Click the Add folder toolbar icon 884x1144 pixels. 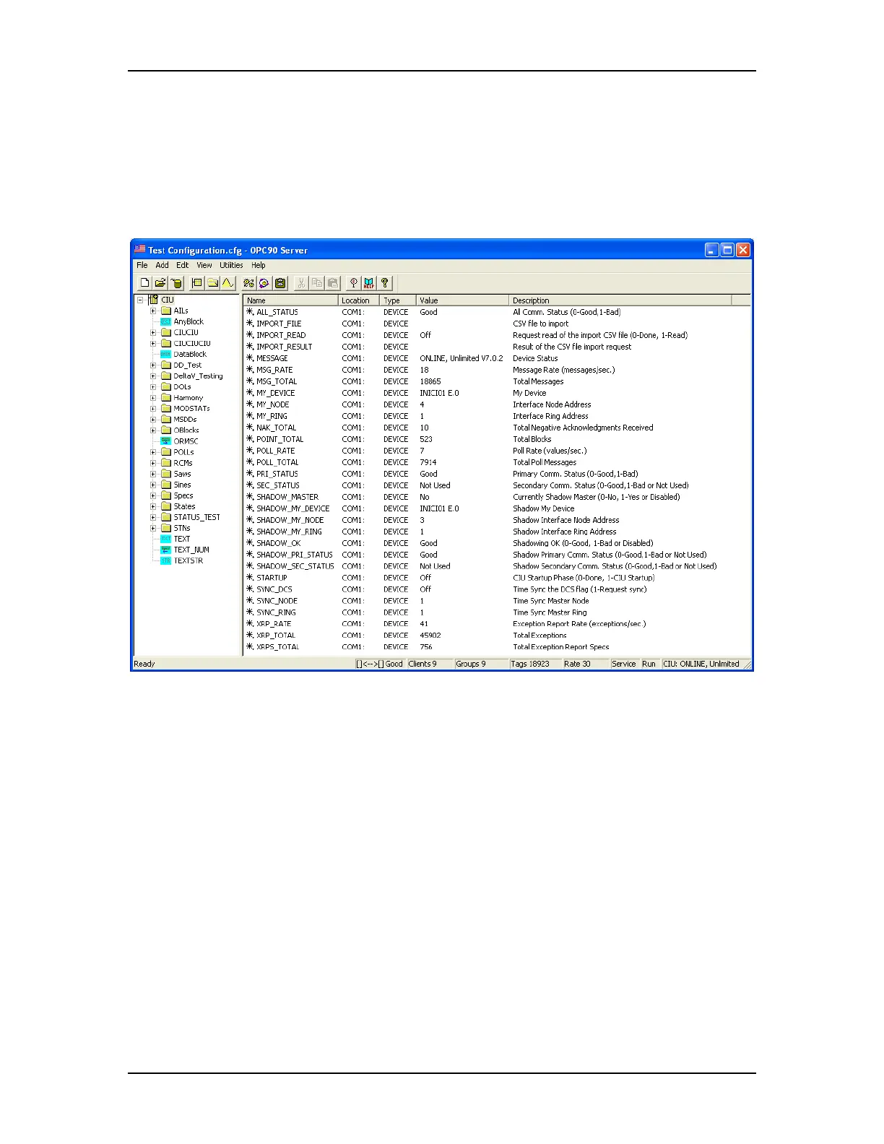[212, 283]
